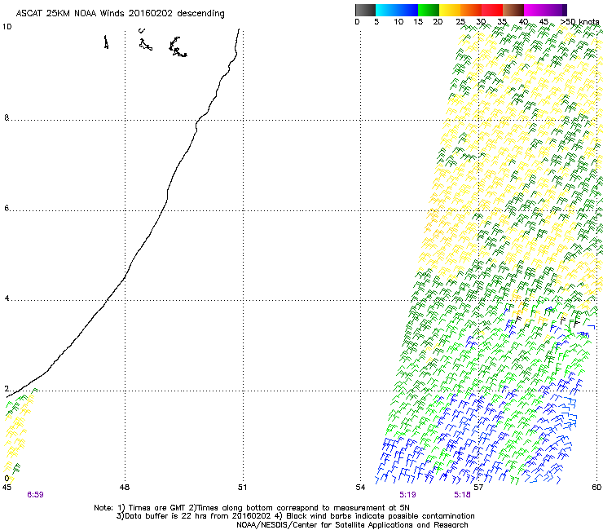Click the longitude label '60'
The width and height of the screenshot is (603, 530).
pyautogui.click(x=596, y=488)
